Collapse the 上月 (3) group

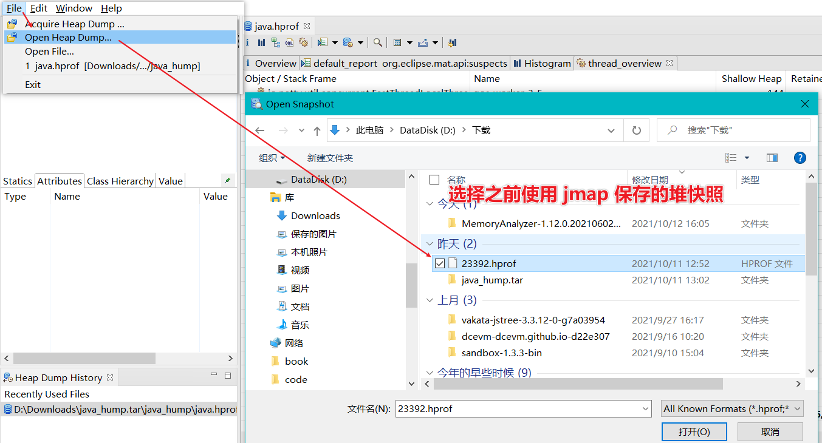[x=430, y=300]
